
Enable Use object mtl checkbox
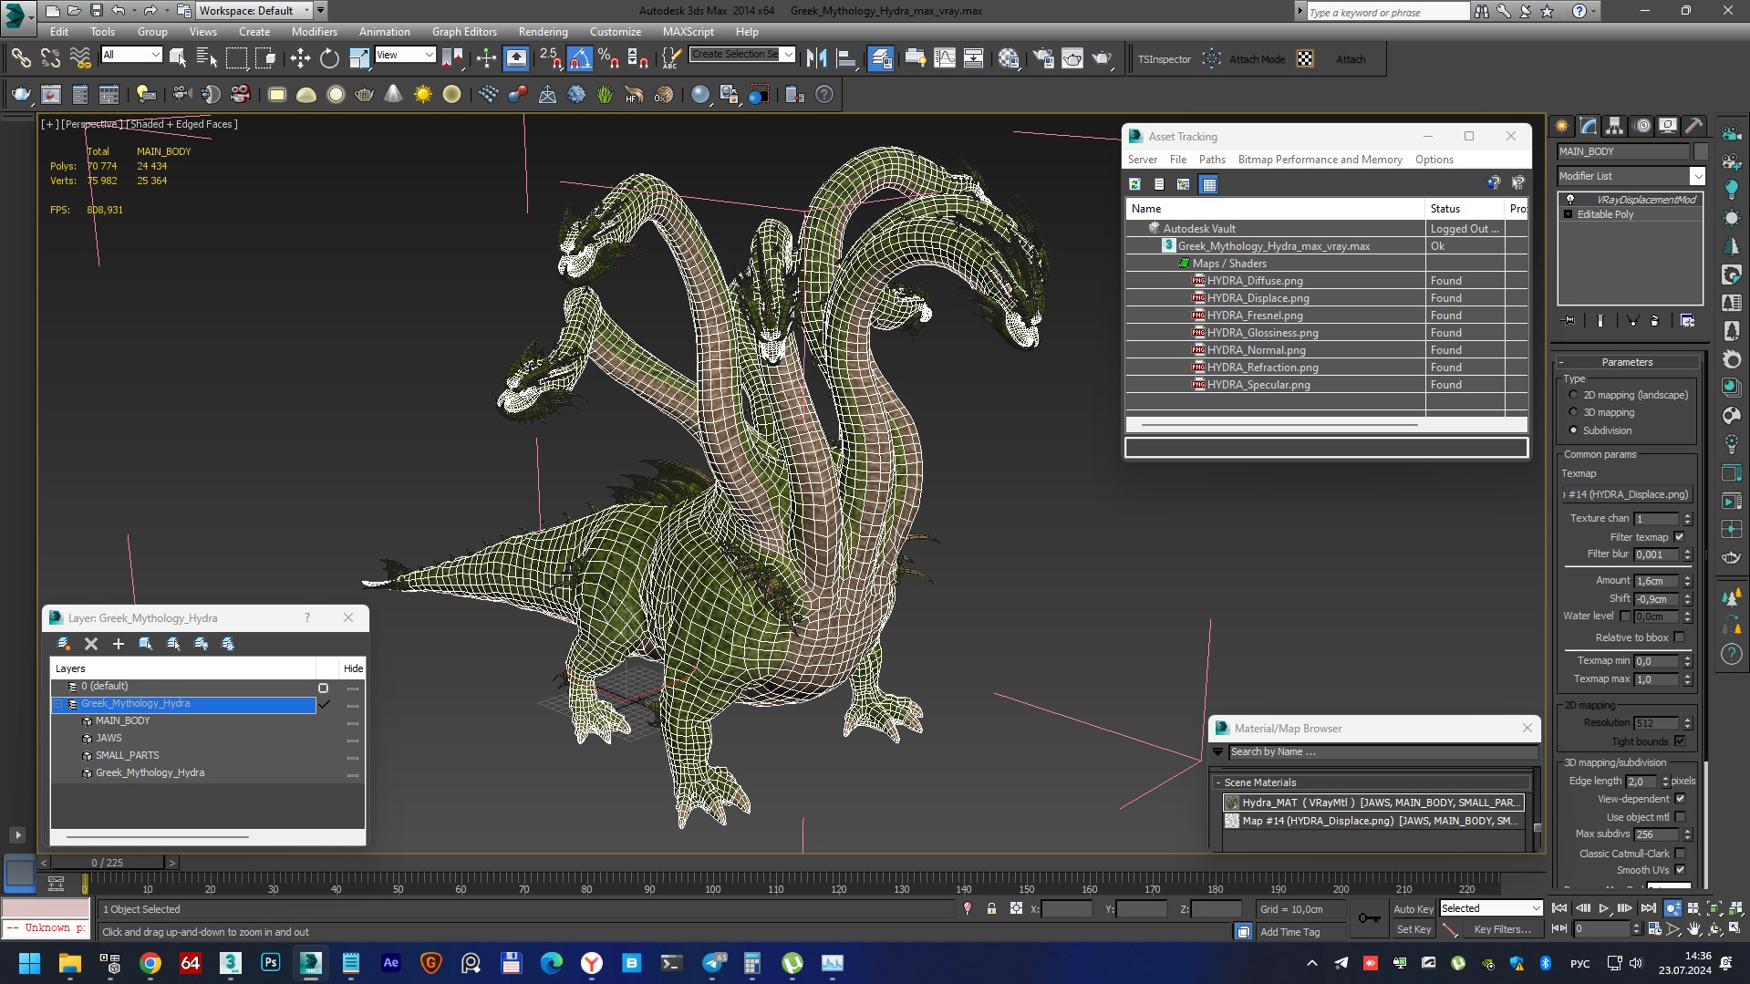tap(1680, 817)
